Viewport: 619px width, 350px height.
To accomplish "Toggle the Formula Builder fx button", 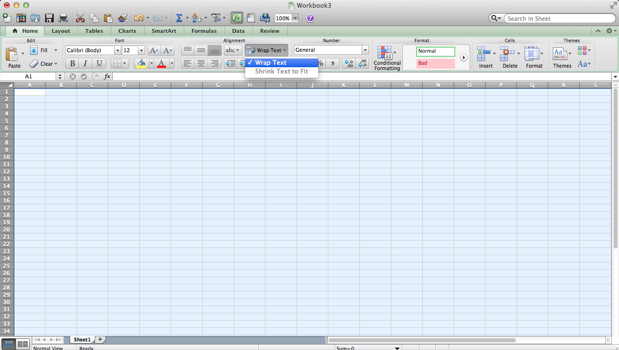I will 236,18.
